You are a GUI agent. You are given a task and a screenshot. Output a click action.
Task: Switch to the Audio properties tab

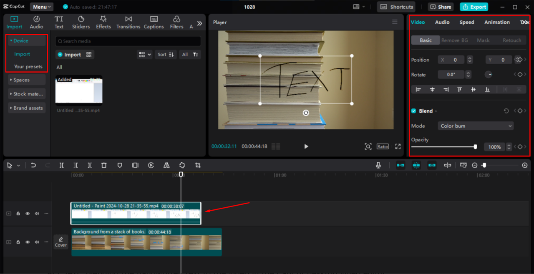[442, 22]
